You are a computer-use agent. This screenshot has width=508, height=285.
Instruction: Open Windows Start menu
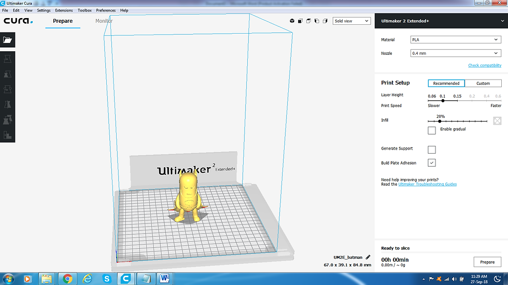8,279
